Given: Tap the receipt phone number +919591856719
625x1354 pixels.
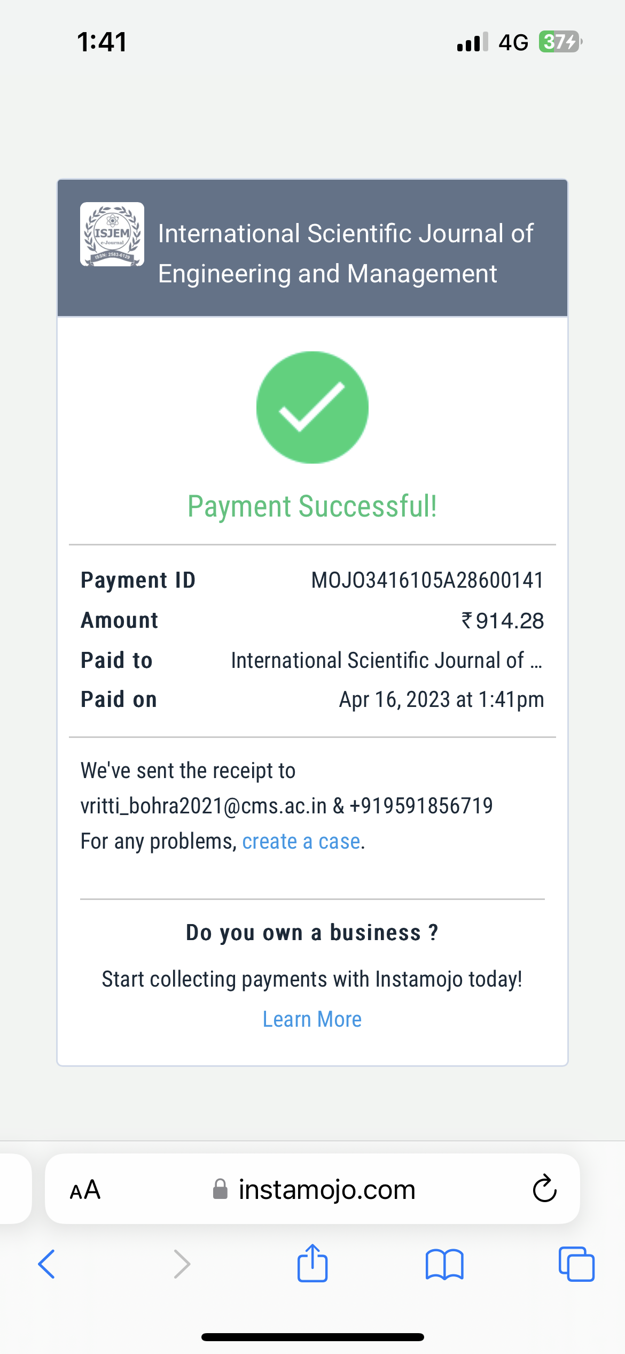Looking at the screenshot, I should 421,806.
